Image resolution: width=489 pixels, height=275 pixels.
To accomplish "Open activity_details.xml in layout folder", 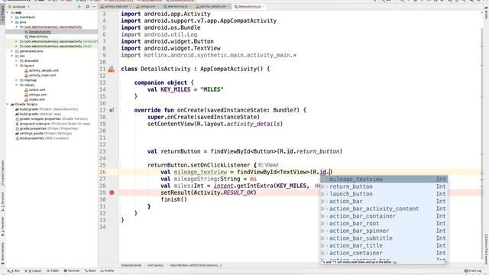I will pyautogui.click(x=44, y=70).
